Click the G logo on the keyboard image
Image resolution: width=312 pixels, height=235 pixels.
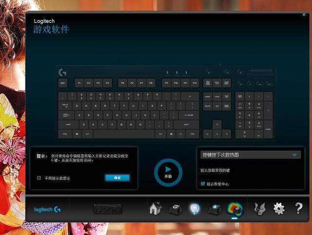(62, 72)
